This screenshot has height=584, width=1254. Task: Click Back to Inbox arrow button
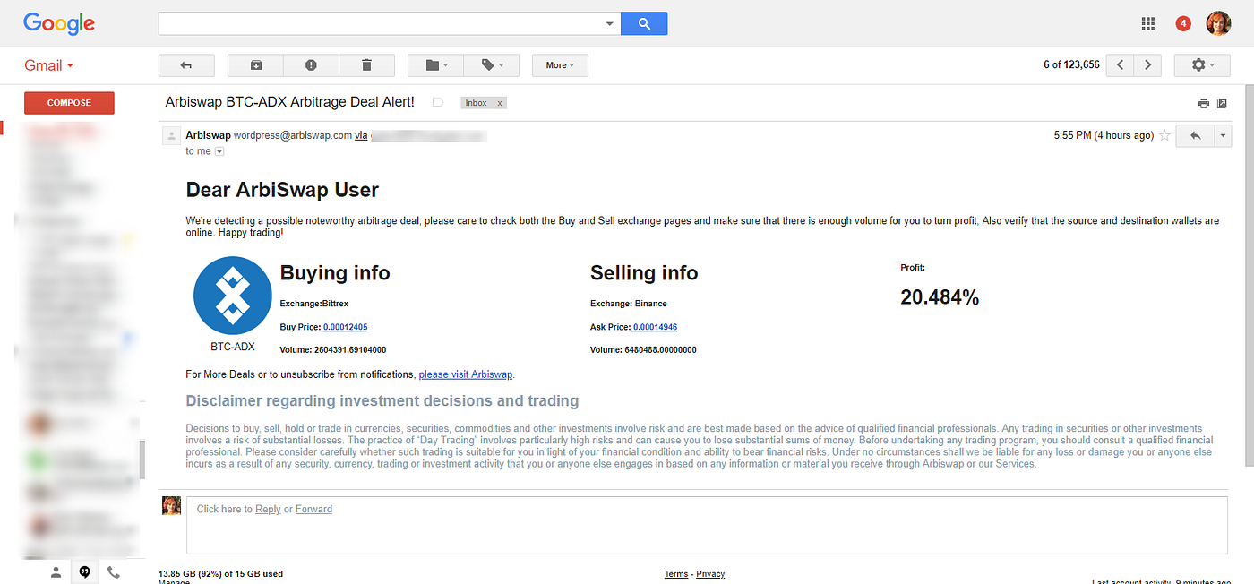click(186, 65)
